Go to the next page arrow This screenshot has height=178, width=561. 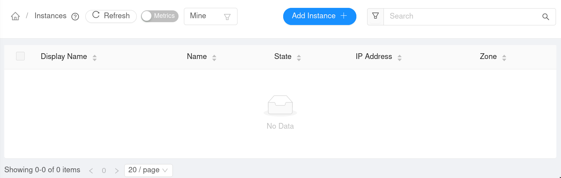[x=117, y=170]
